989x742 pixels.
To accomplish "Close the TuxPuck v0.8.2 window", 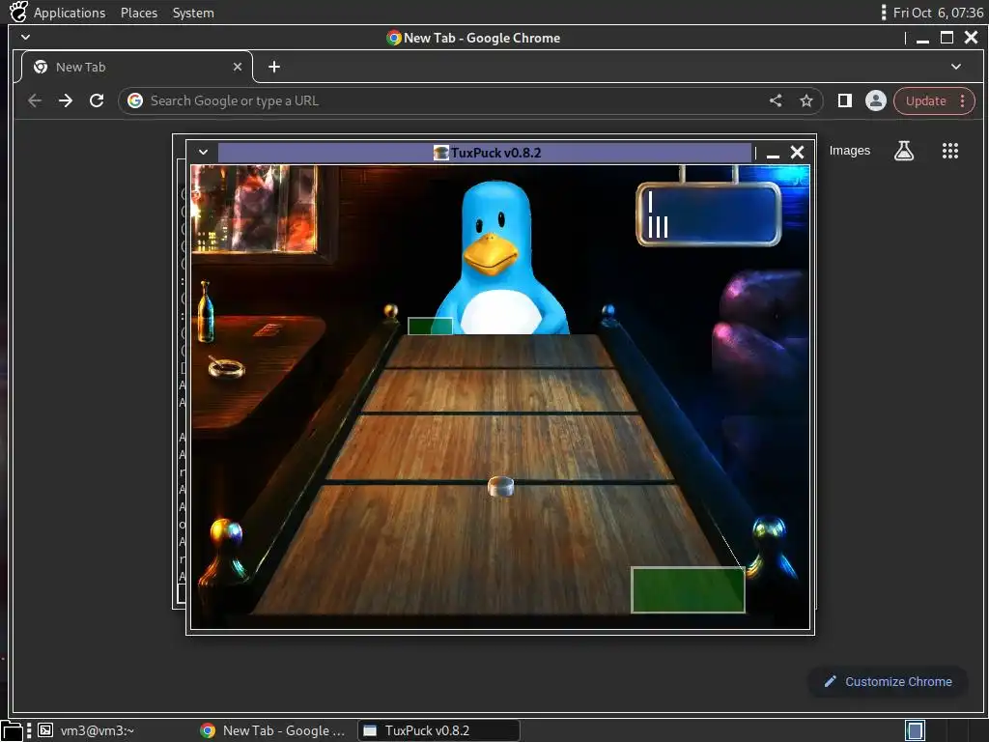I will (x=797, y=152).
